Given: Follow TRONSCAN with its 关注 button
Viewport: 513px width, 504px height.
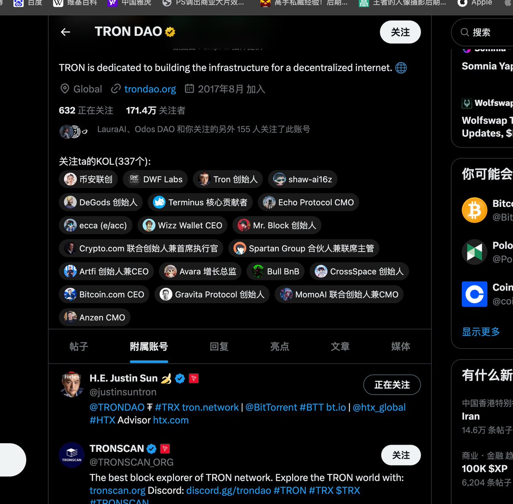Looking at the screenshot, I should [401, 455].
